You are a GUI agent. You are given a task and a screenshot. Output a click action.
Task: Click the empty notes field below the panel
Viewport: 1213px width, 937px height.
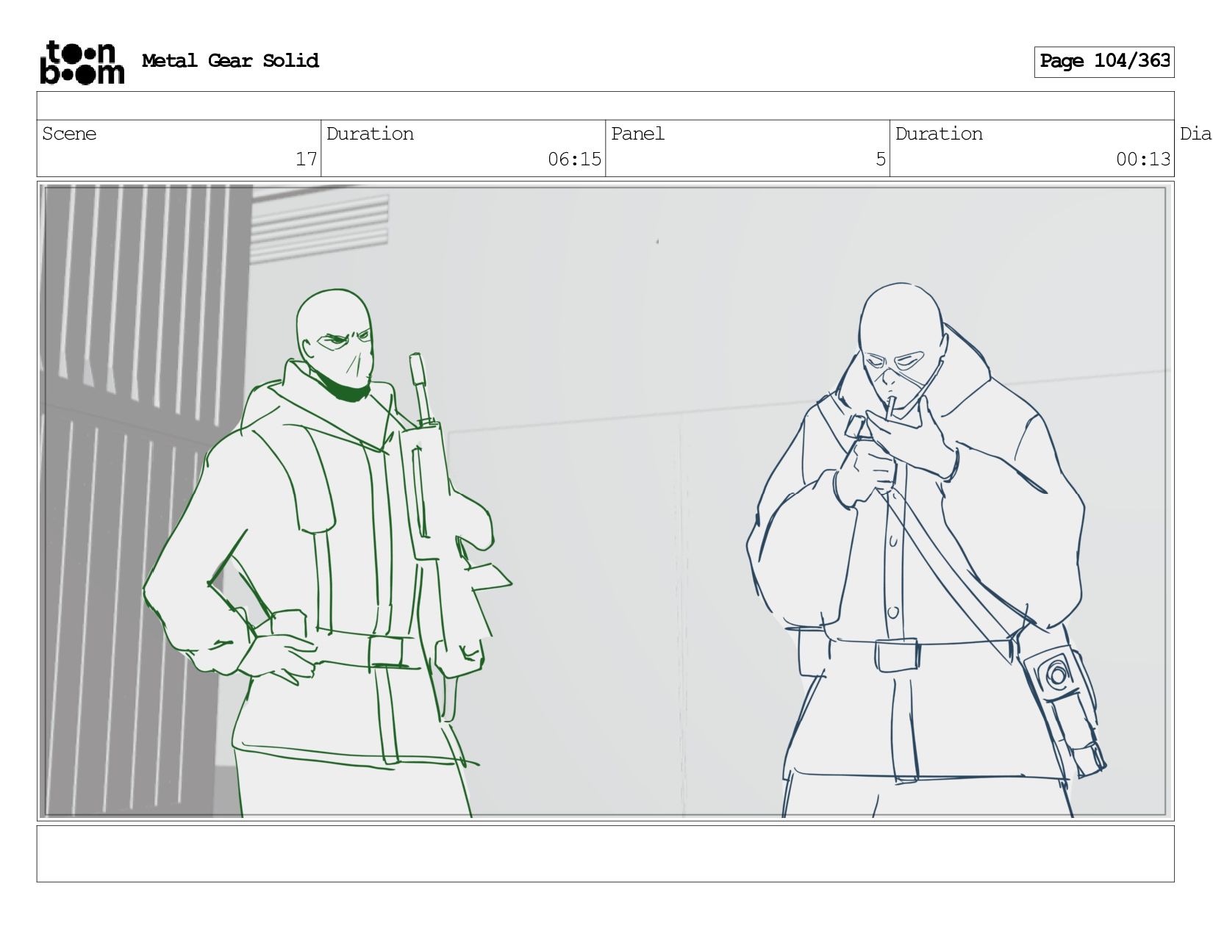coord(605,854)
